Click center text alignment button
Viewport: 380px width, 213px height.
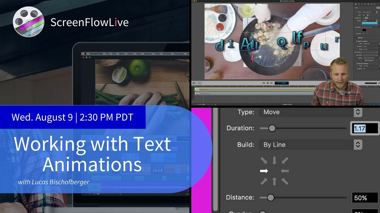pyautogui.click(x=366, y=18)
